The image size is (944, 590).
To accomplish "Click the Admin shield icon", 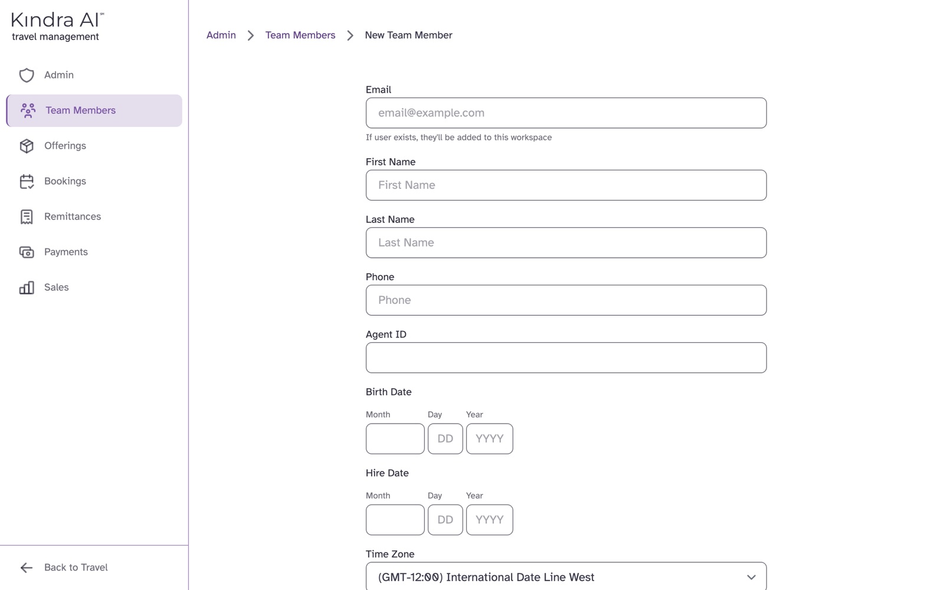I will tap(27, 75).
